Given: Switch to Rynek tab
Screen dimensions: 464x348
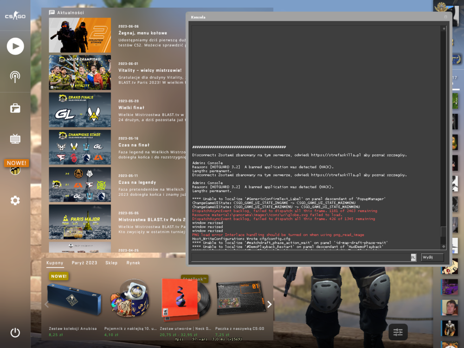Looking at the screenshot, I should tap(133, 263).
